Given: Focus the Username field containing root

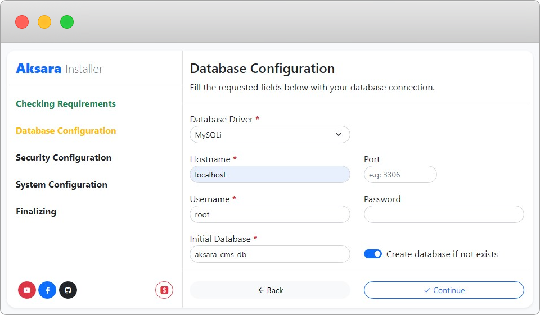Looking at the screenshot, I should [x=269, y=214].
